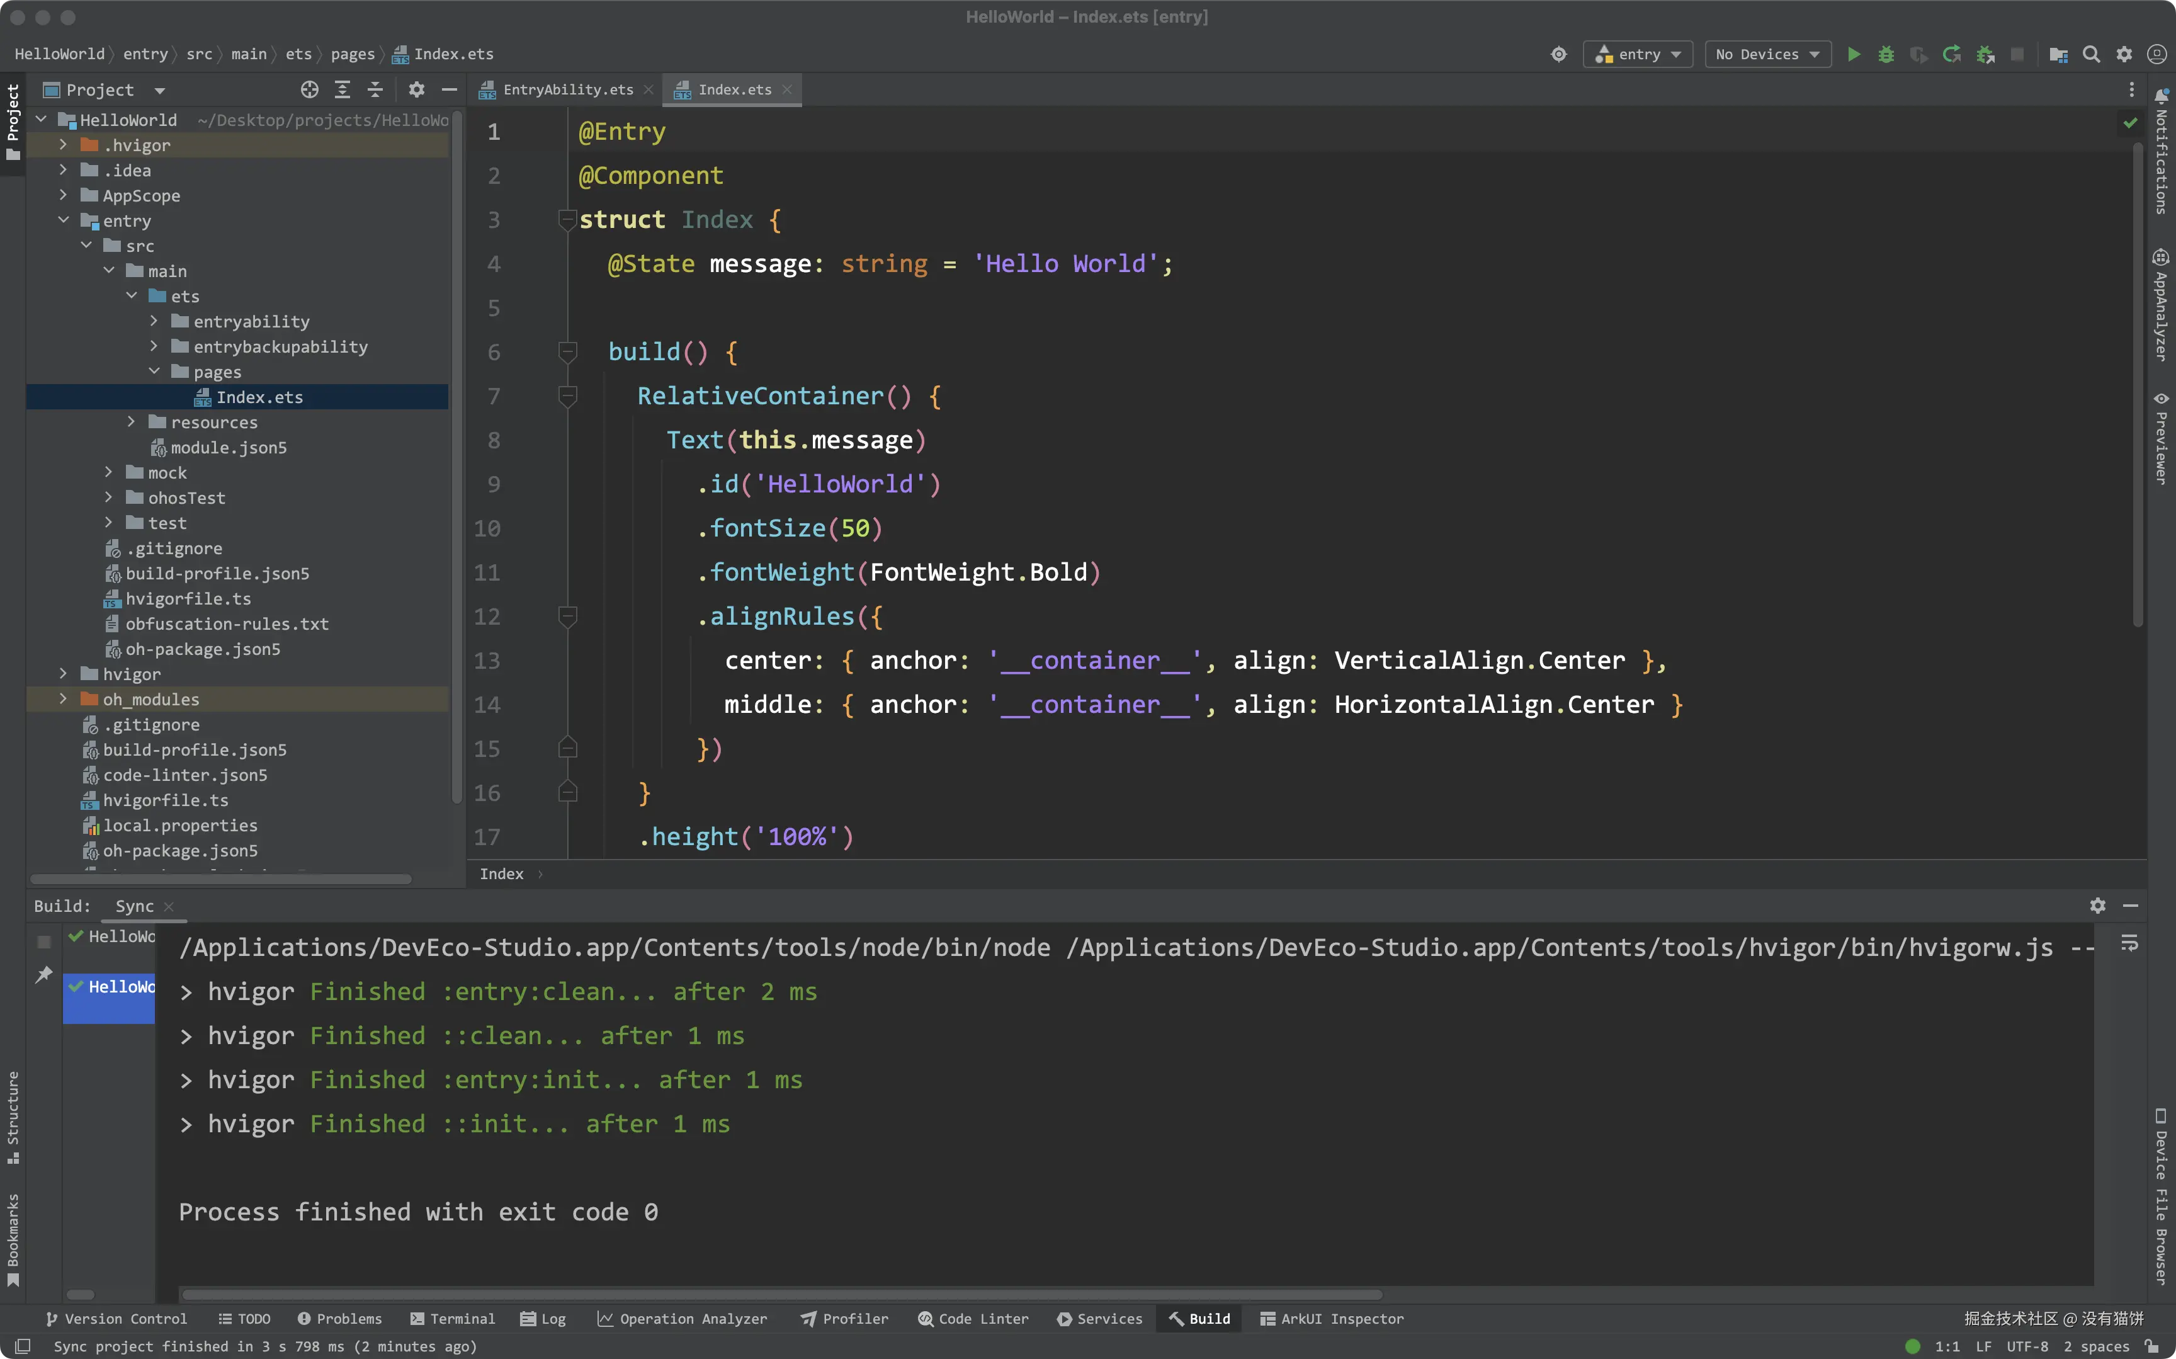This screenshot has width=2176, height=1359.
Task: Open the Code Linter tool window
Action: pos(973,1319)
